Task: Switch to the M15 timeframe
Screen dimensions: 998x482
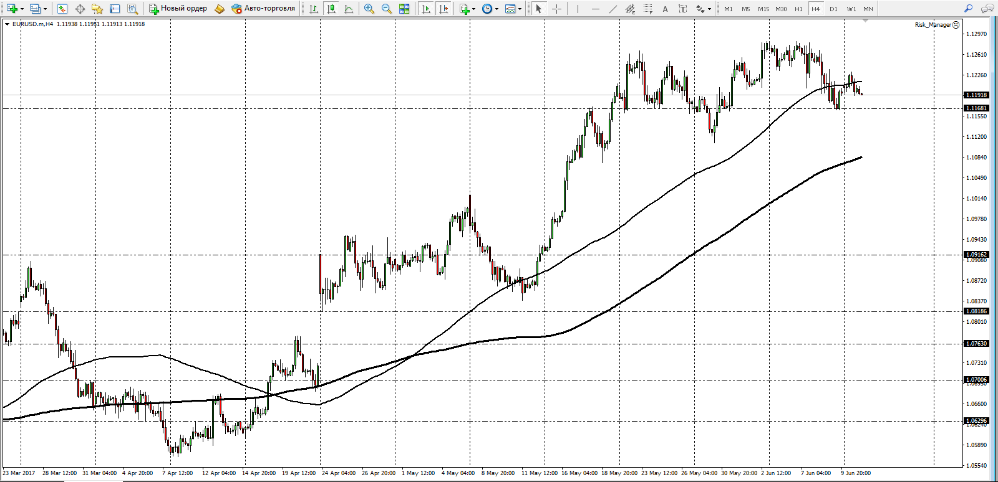Action: point(763,9)
